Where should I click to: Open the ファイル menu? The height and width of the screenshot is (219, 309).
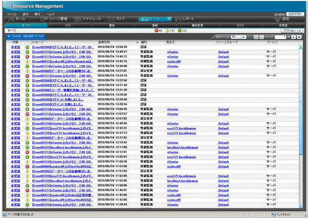(11, 14)
